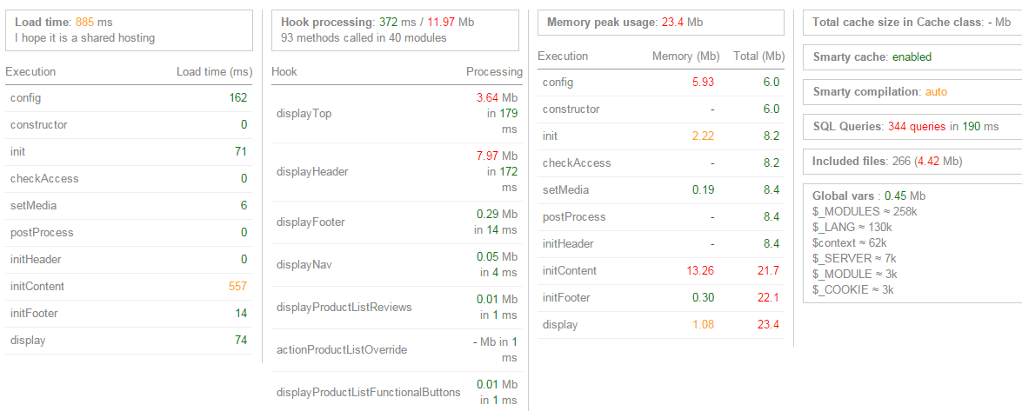Click initContent in the load time table
The width and height of the screenshot is (1022, 411).
tap(37, 287)
